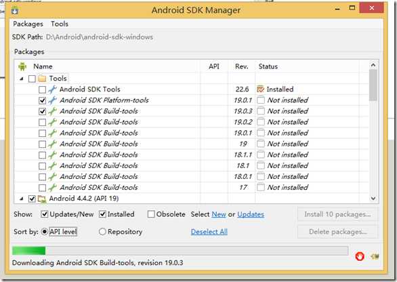Click scrollbar up arrow in packages list

373,65
